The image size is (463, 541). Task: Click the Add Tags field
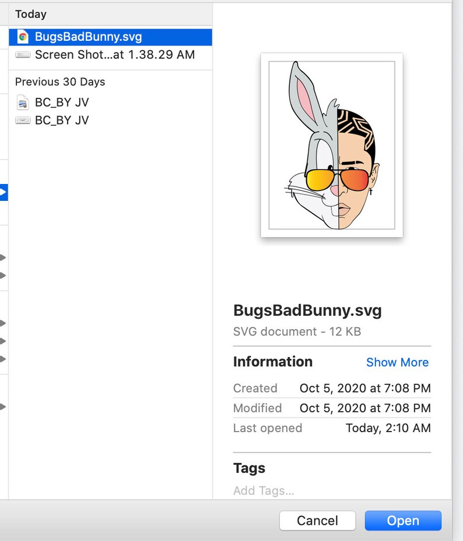(264, 490)
